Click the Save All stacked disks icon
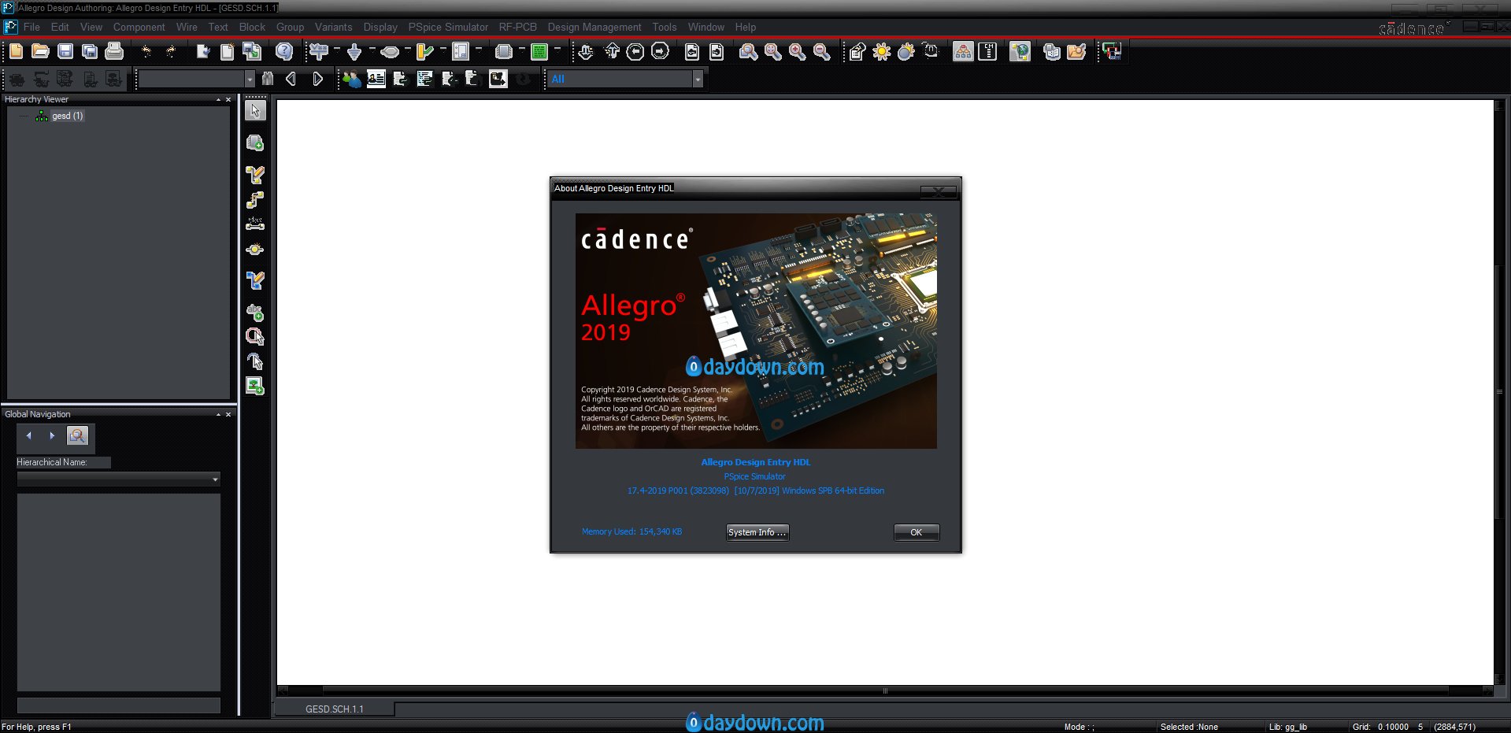This screenshot has width=1511, height=733. coord(90,52)
